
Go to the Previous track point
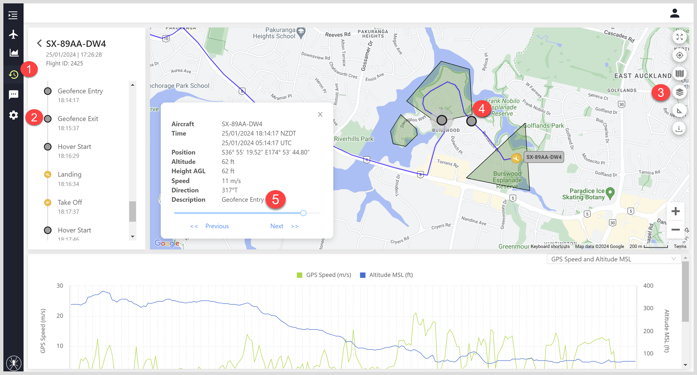tap(210, 226)
